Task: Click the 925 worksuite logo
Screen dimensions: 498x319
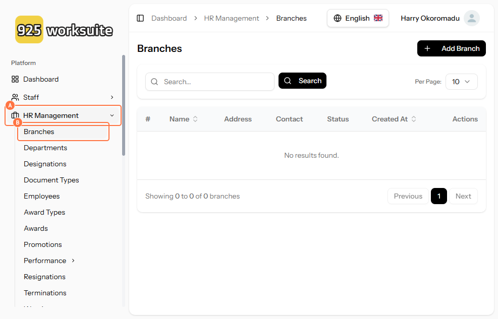Action: 64,30
